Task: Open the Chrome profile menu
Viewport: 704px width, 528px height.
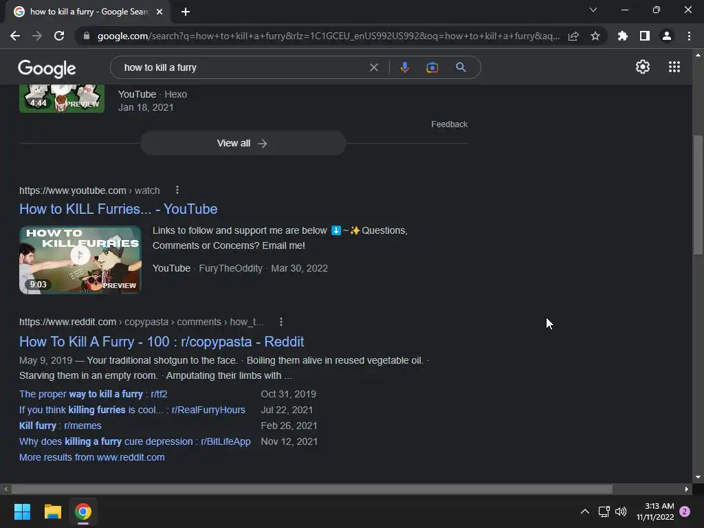Action: click(x=667, y=36)
